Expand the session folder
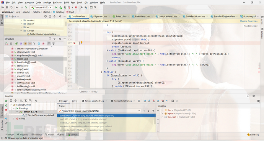 pyautogui.click(x=21, y=24)
